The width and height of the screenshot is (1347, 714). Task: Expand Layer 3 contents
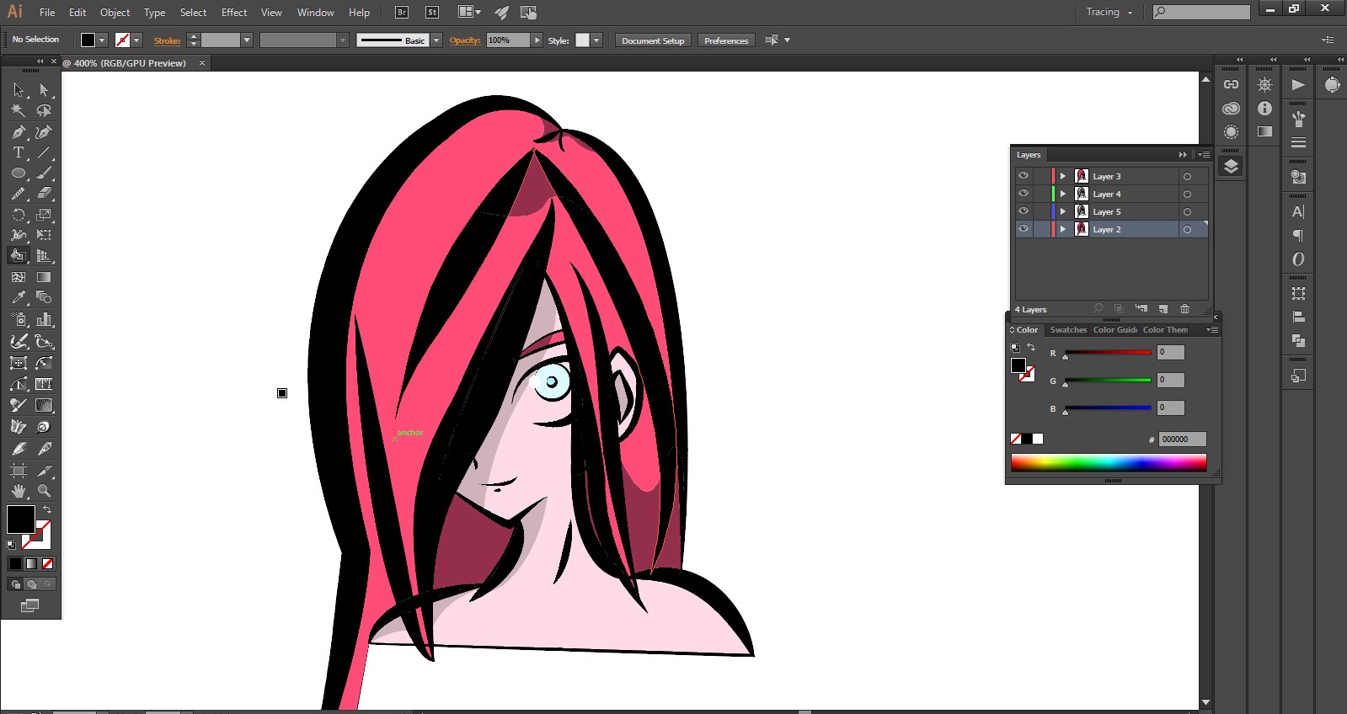pyautogui.click(x=1063, y=176)
